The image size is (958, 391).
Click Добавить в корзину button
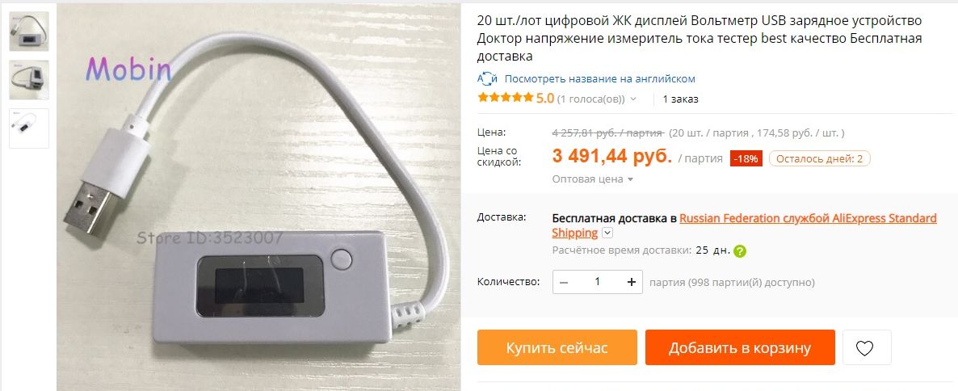click(740, 347)
